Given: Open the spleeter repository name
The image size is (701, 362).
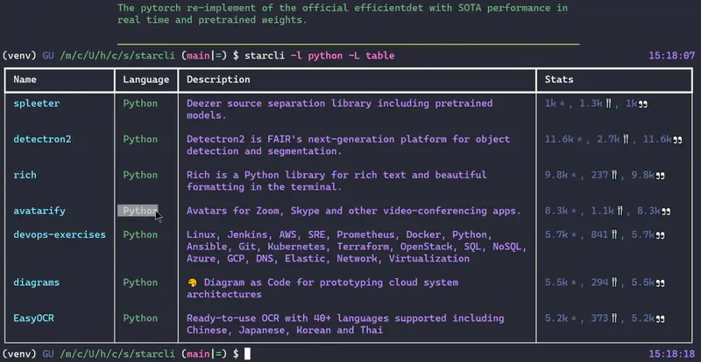Looking at the screenshot, I should 37,103.
